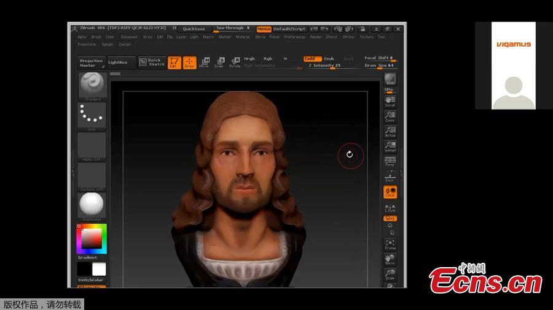Viewport: 553px width, 310px height.
Task: Enable Zsub sculpting mode
Action: [x=329, y=59]
